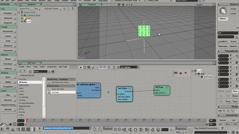Click the Set Data preset icon
The height and width of the screenshot is (134, 239).
tap(49, 92)
